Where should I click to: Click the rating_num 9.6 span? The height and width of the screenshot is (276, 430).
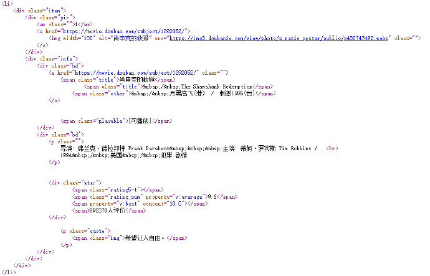point(155,197)
